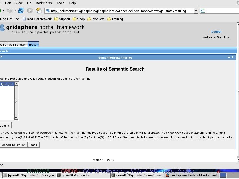This screenshot has width=239, height=179.
Task: Open gcluster /usr/local terminal in taskbar
Action: click(29, 175)
